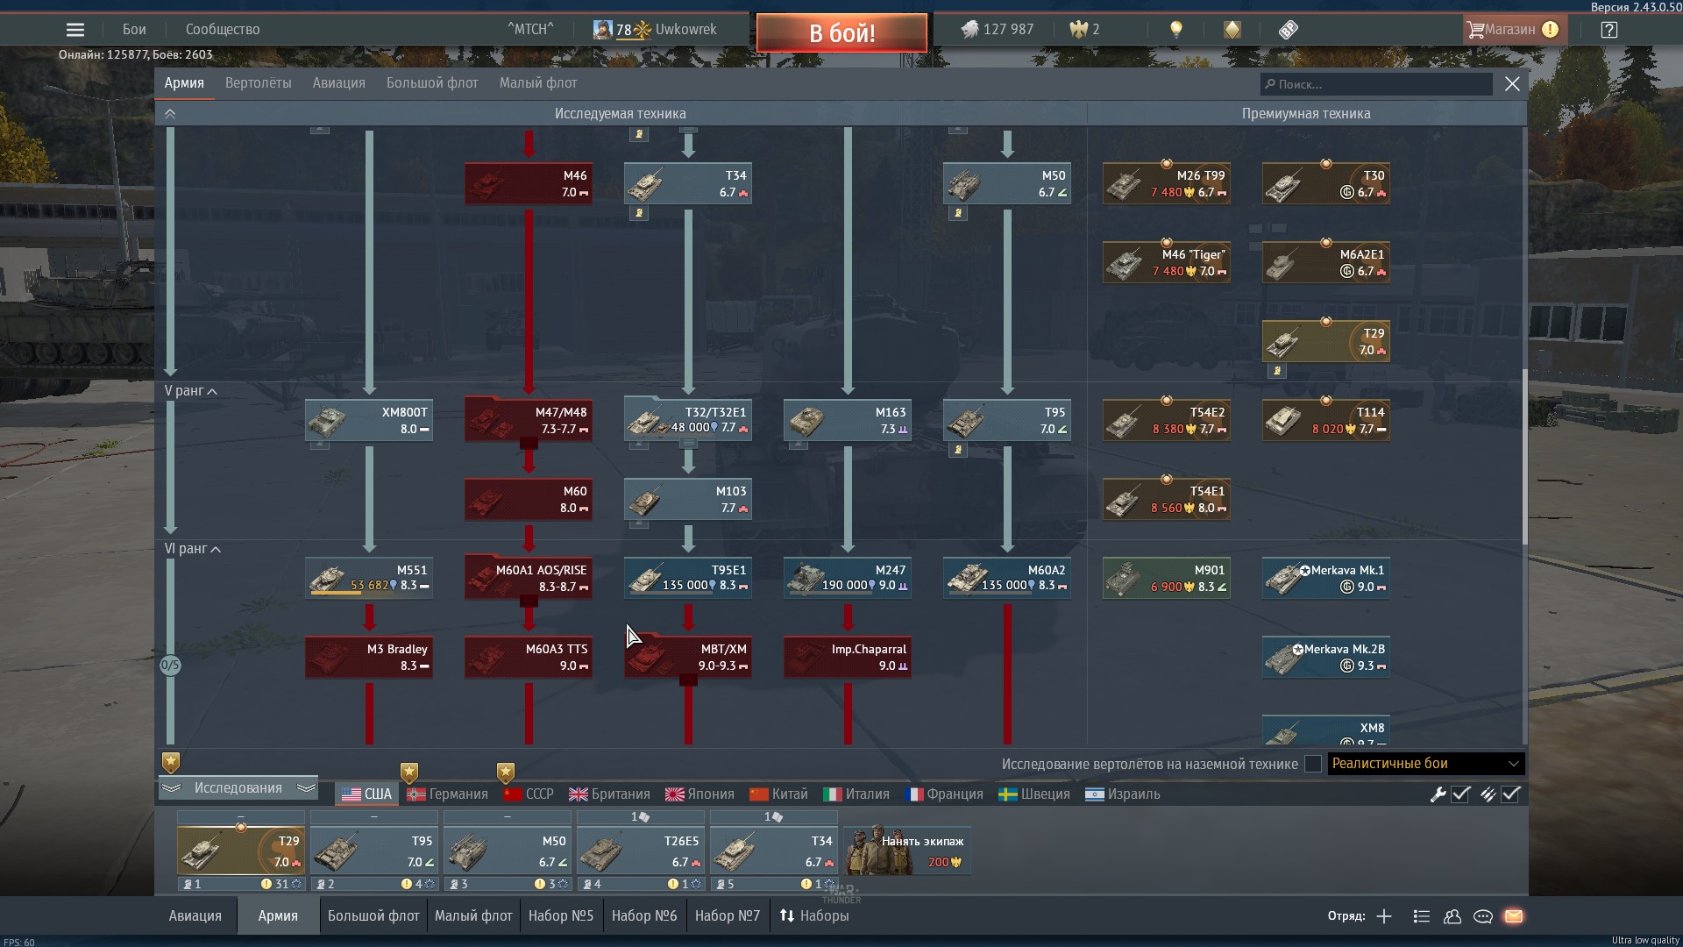Open the lightbulb tips icon
1683x947 pixels.
(1176, 30)
